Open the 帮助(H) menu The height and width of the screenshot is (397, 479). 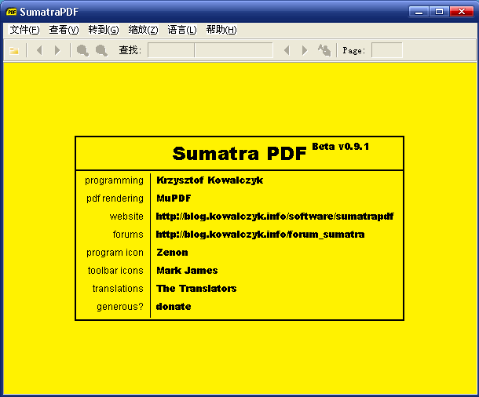(x=221, y=30)
